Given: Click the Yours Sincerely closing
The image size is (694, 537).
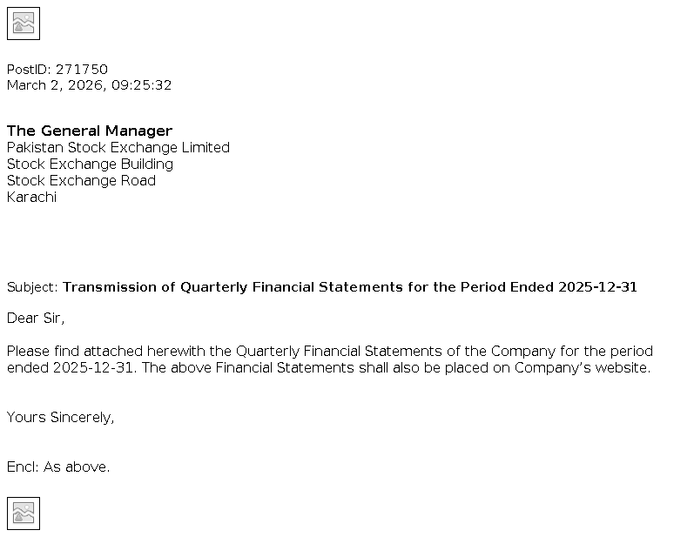Looking at the screenshot, I should 61,417.
